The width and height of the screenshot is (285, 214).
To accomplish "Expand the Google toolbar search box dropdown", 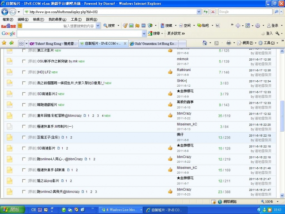I will pyautogui.click(x=144, y=34).
